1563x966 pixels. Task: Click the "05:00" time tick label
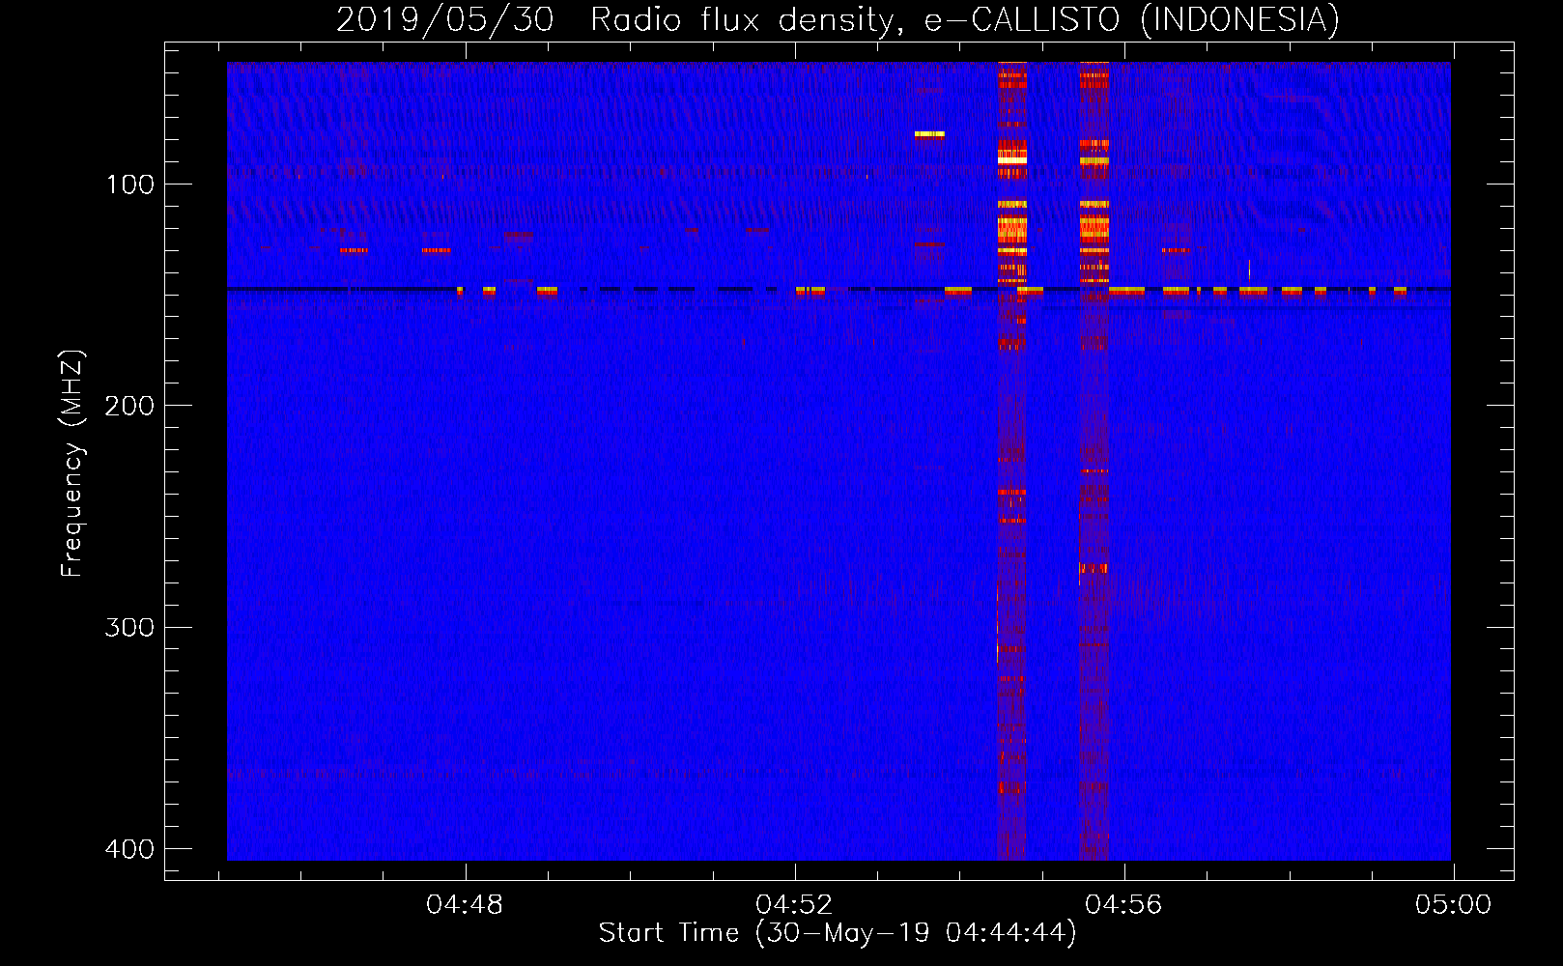(1453, 905)
